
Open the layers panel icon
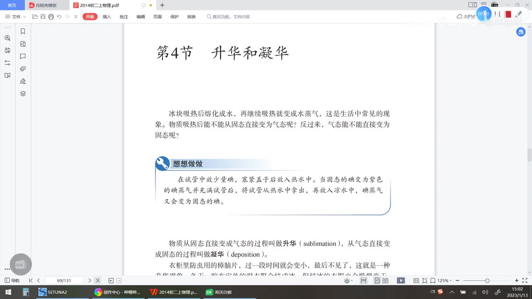tap(23, 93)
